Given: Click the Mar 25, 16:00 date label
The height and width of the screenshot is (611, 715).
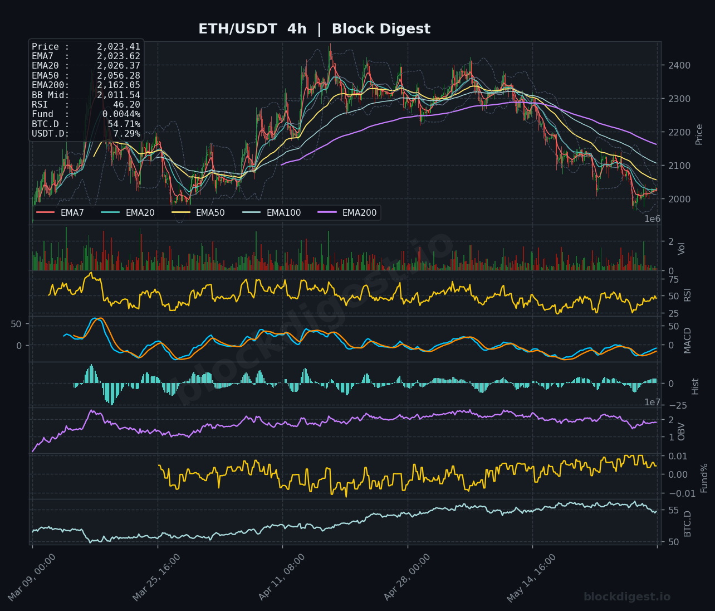Looking at the screenshot, I should 156,577.
